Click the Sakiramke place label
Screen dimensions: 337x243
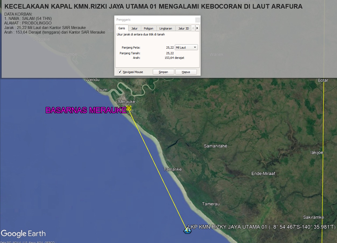coord(313,217)
